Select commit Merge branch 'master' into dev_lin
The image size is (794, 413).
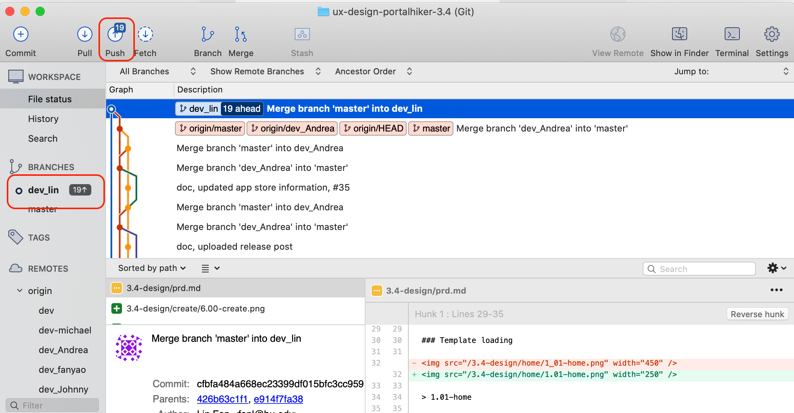tap(450, 109)
